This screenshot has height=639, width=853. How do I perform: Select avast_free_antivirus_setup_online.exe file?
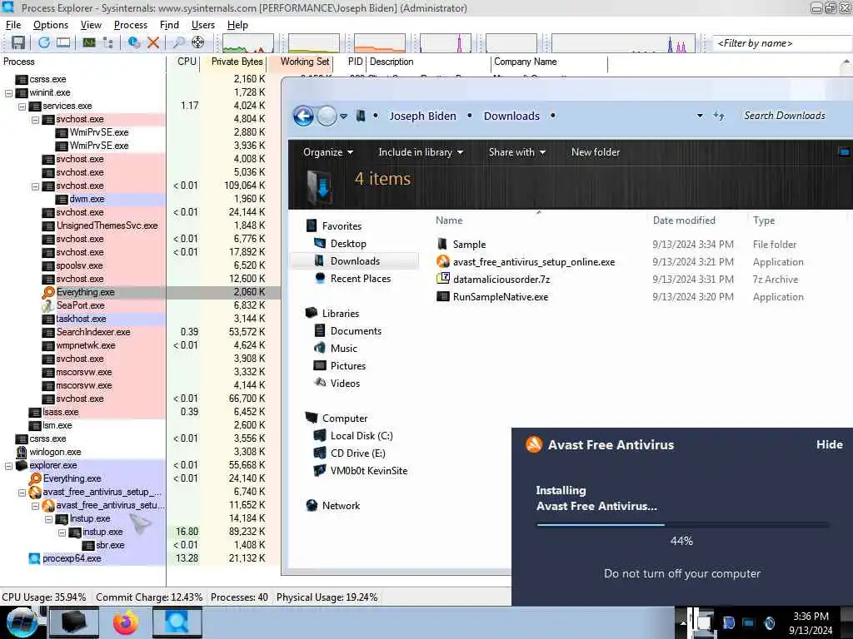[534, 262]
